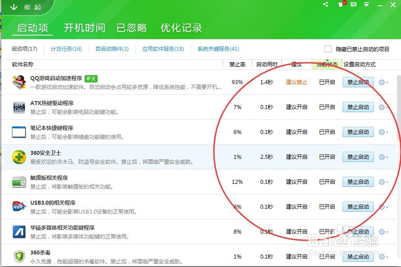Viewport: 401px width, 267px height.
Task: Click the 华硕多媒体相关功能键程序 blue icon
Action: 19,232
